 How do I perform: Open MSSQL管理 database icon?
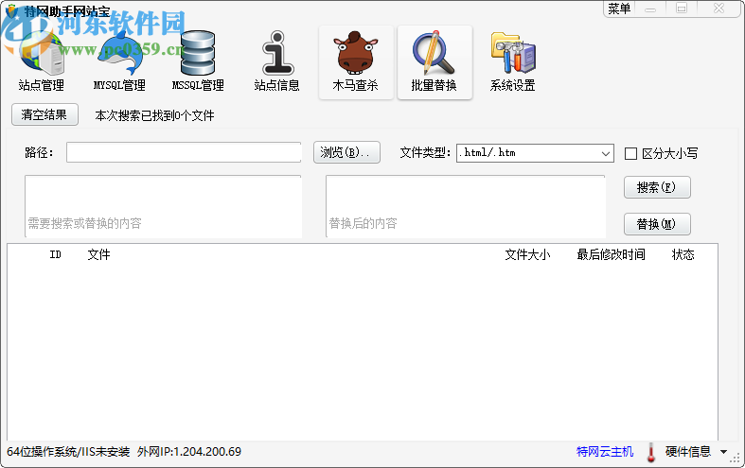pos(198,61)
